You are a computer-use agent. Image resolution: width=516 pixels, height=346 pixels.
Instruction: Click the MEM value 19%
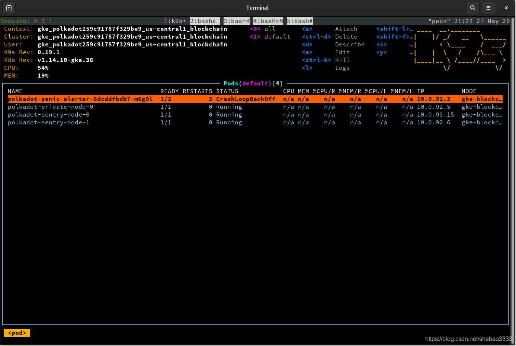click(43, 76)
